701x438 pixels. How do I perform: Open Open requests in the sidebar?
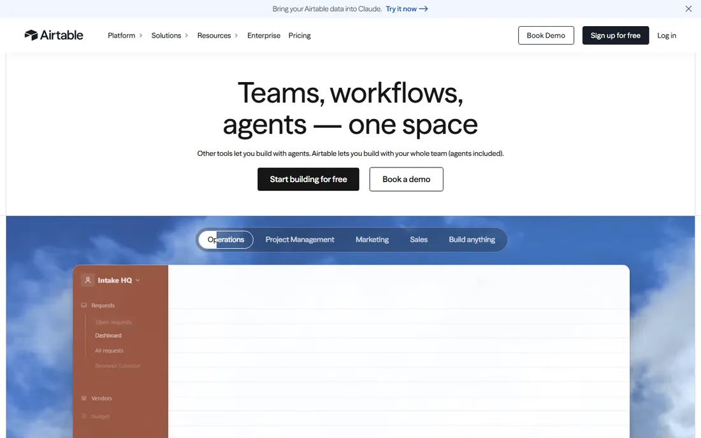pyautogui.click(x=113, y=322)
